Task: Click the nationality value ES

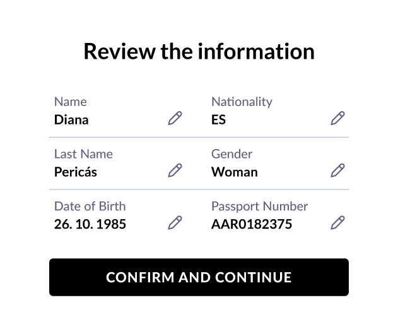Action: coord(218,120)
